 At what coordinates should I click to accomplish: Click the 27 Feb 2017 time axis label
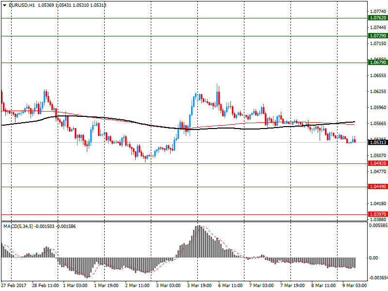pos(14,286)
